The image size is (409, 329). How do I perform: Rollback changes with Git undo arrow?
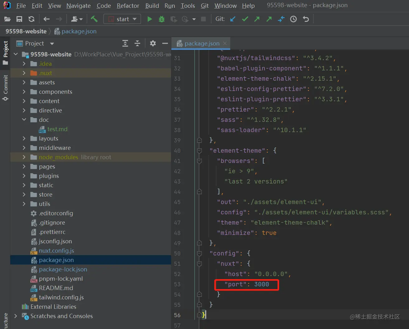pos(306,19)
